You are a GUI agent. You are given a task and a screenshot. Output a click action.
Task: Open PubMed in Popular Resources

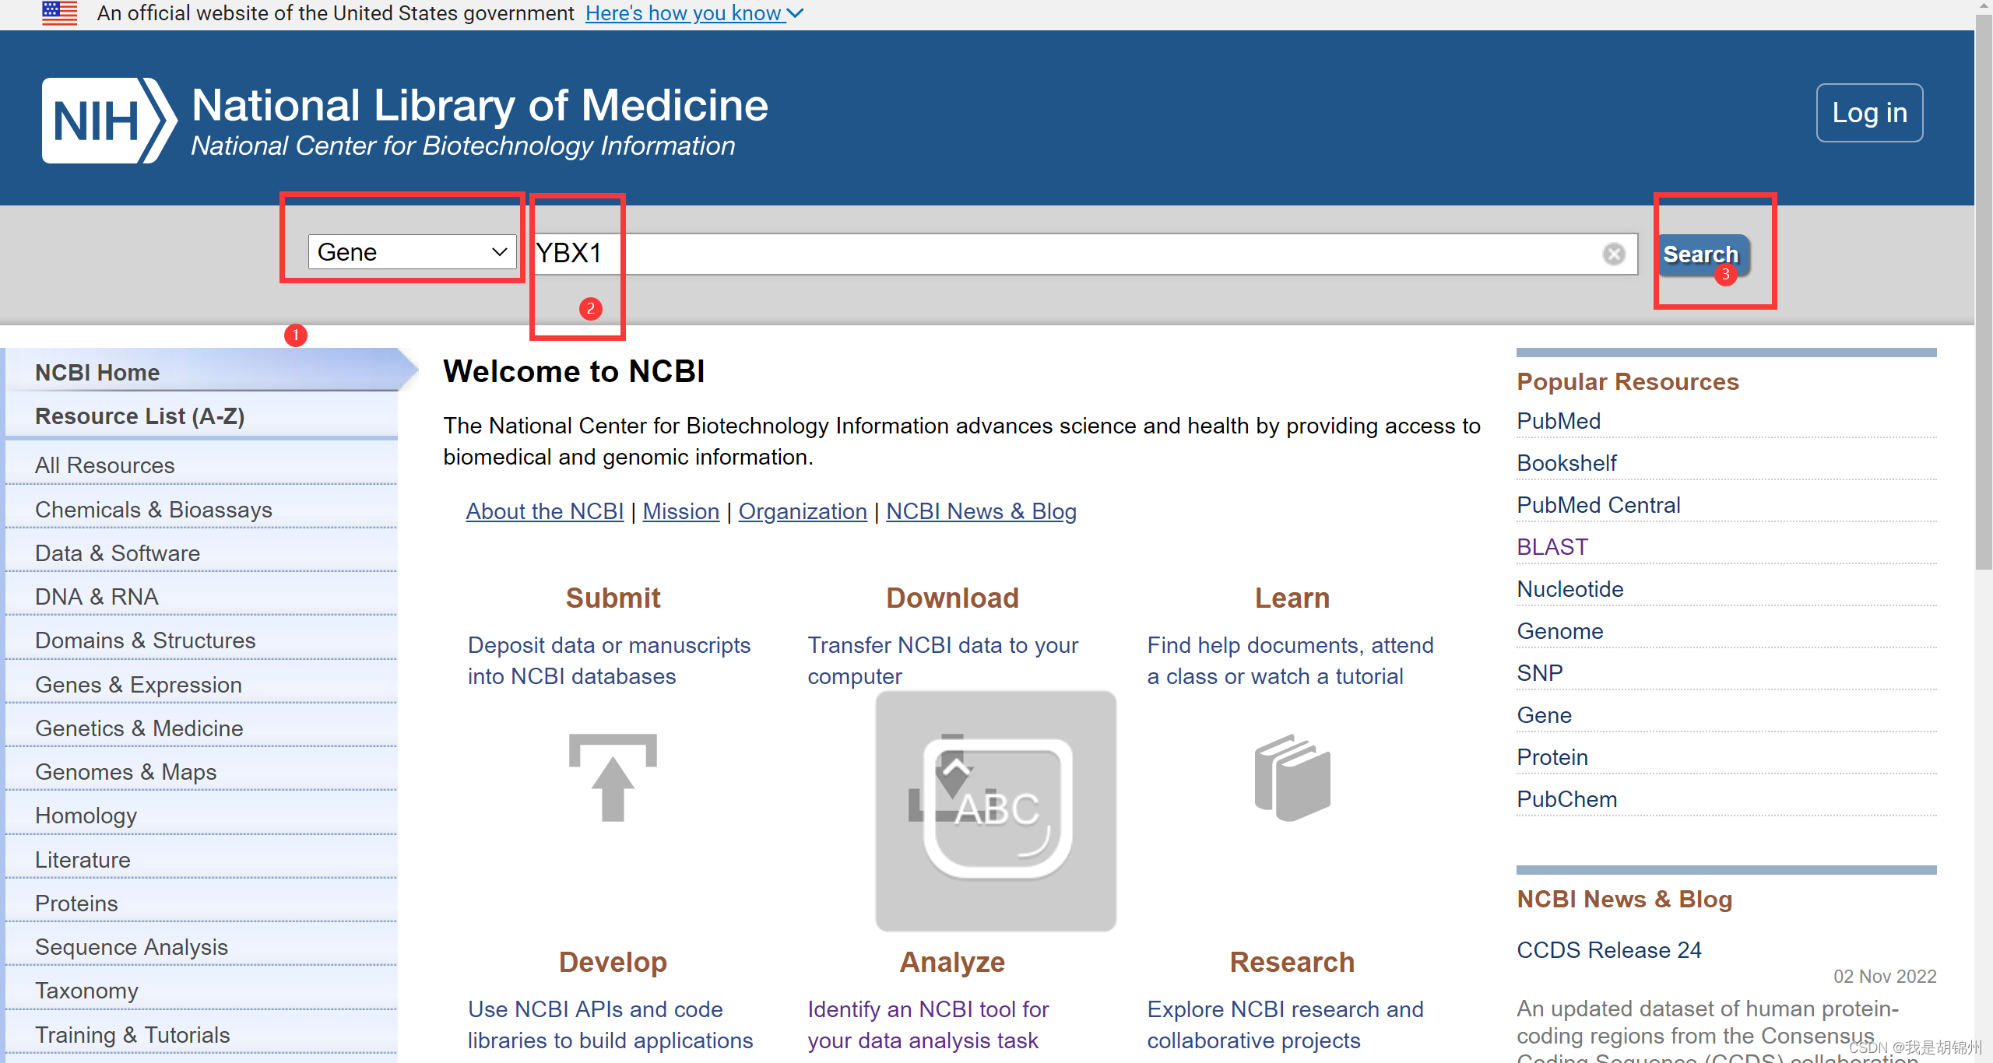coord(1559,421)
